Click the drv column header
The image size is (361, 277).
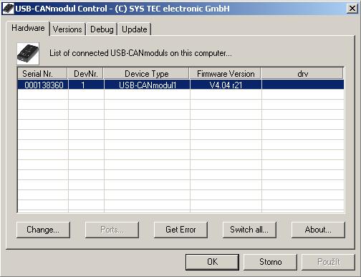[x=302, y=74]
